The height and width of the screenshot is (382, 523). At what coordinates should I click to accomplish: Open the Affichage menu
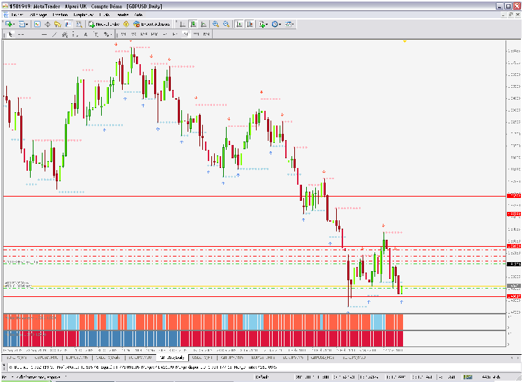38,15
